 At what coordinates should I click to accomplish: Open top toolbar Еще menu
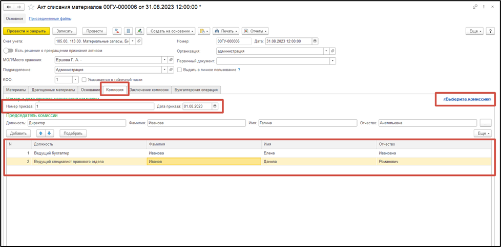click(475, 31)
